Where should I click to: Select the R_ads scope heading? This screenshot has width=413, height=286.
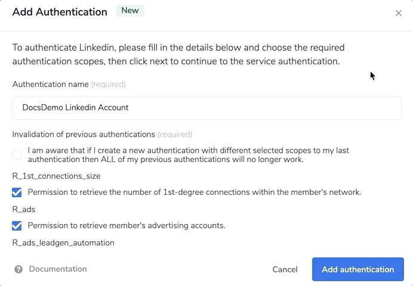24,210
